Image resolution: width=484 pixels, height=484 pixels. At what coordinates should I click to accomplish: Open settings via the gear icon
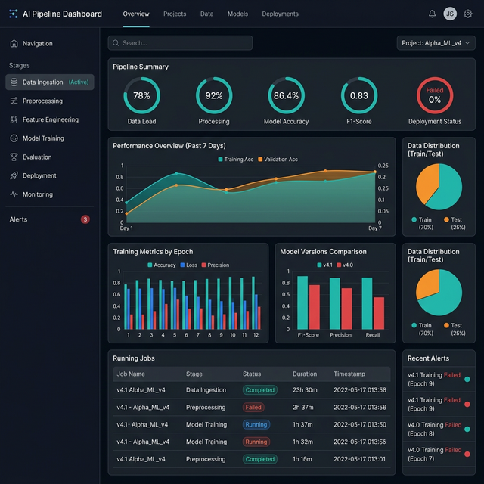(x=467, y=14)
